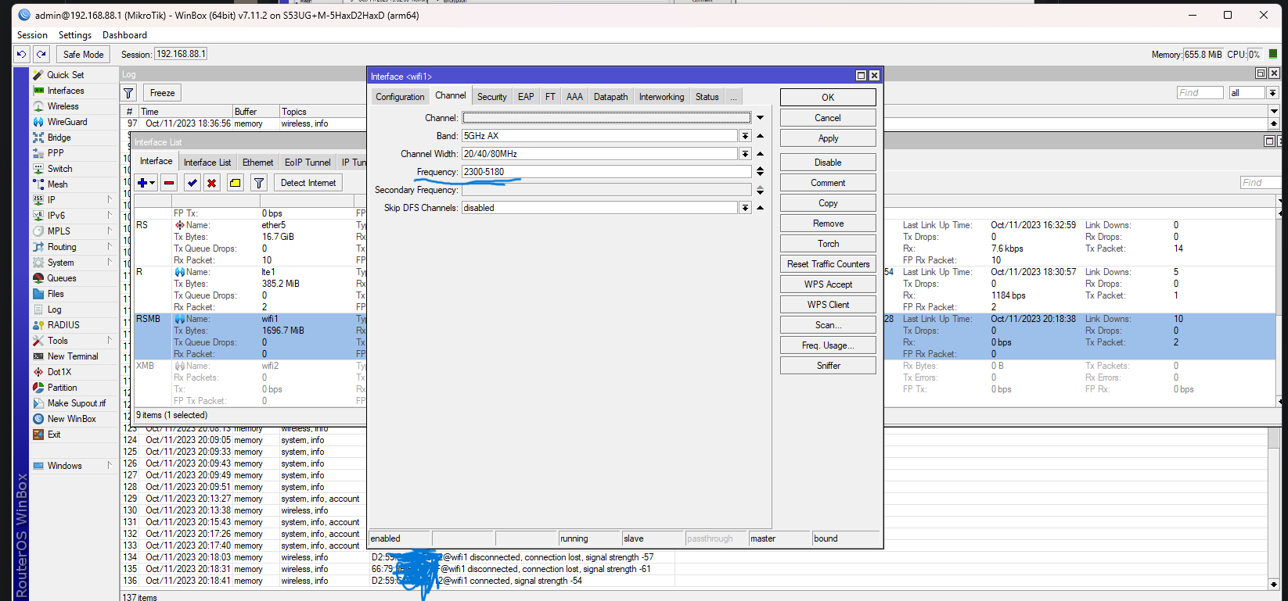Add a comment with the yellow note icon

[x=235, y=183]
